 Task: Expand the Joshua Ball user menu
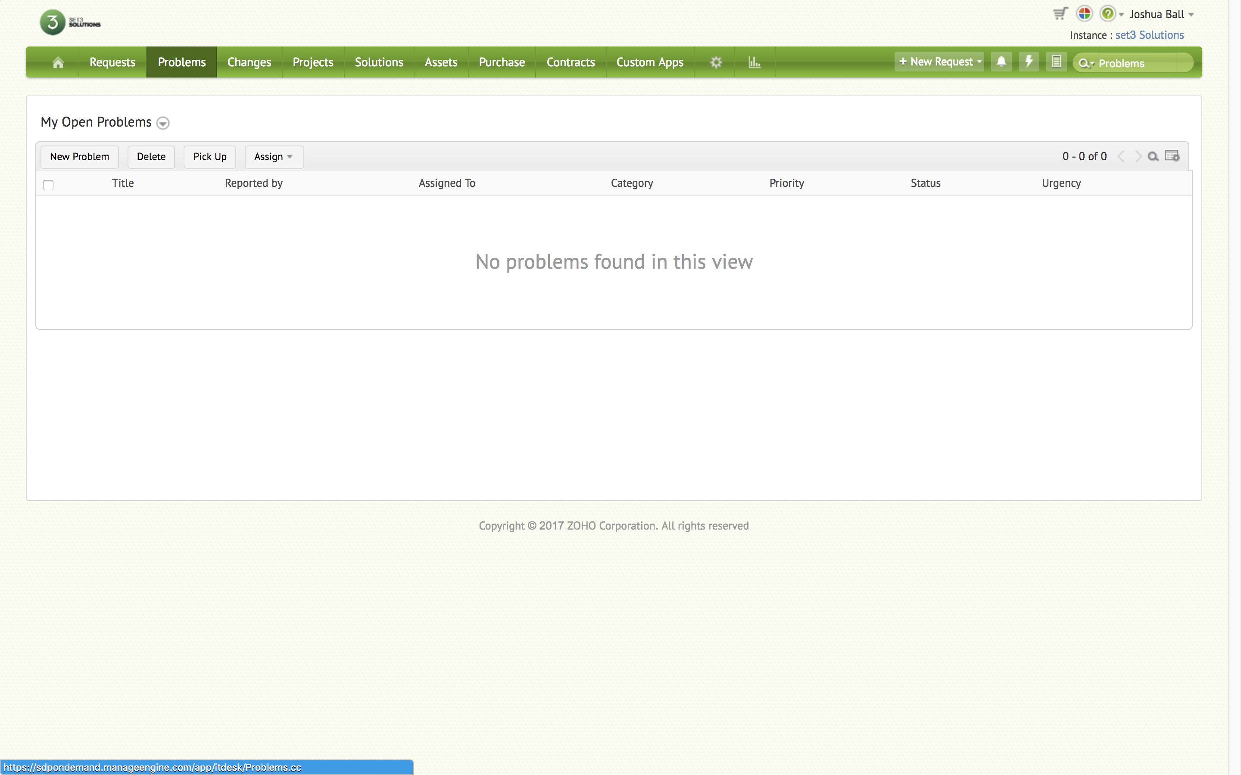coord(1162,14)
